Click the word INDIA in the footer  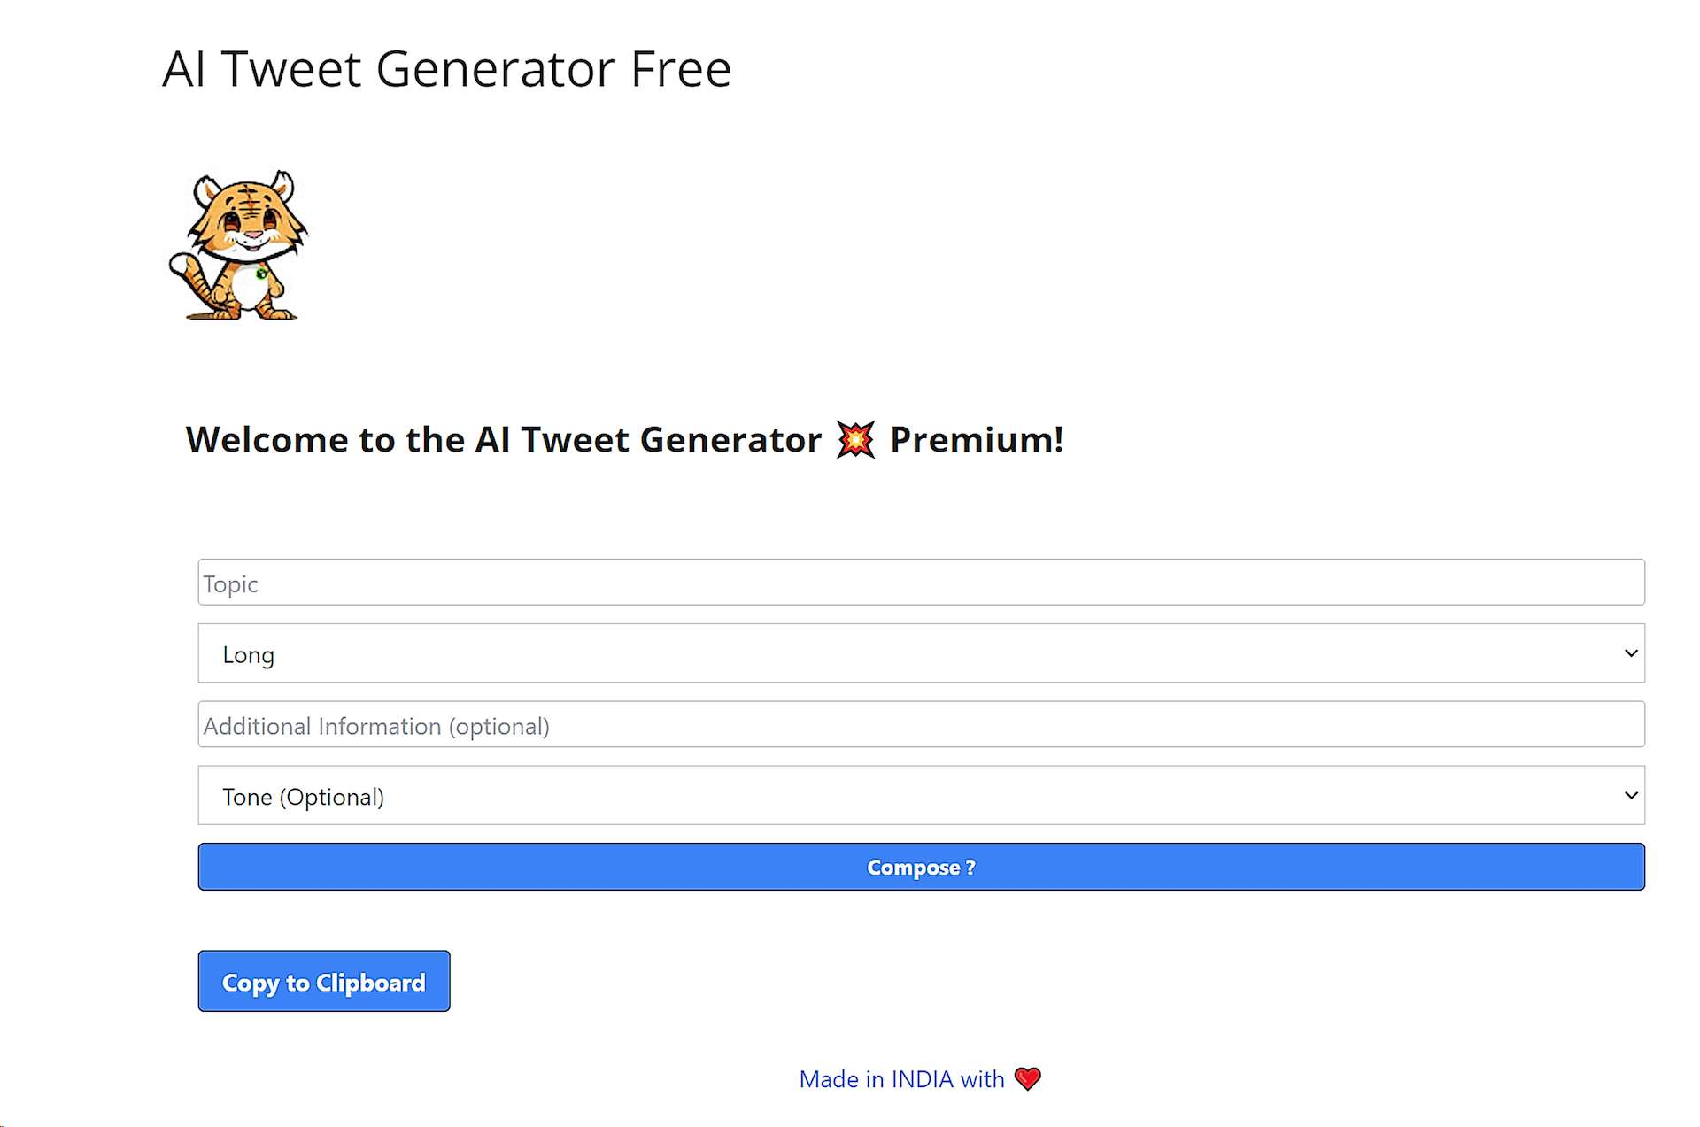pos(922,1079)
